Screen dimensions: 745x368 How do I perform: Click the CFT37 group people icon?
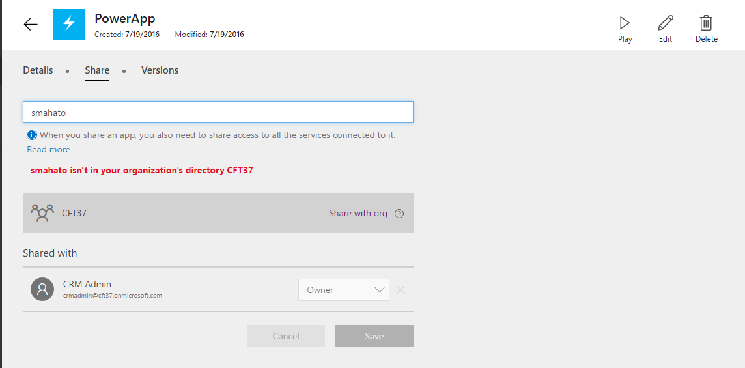pos(42,213)
